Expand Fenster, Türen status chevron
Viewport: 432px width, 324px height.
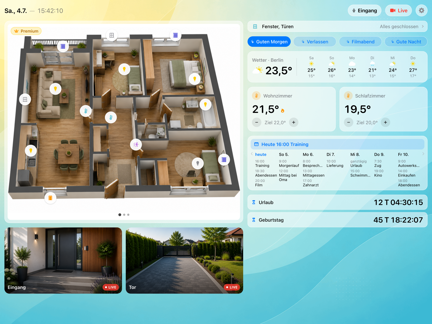click(423, 26)
